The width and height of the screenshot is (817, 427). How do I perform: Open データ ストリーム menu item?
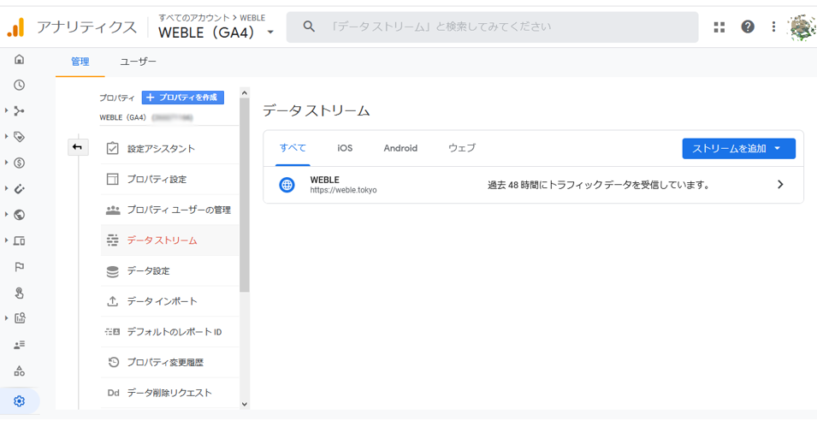(x=169, y=240)
